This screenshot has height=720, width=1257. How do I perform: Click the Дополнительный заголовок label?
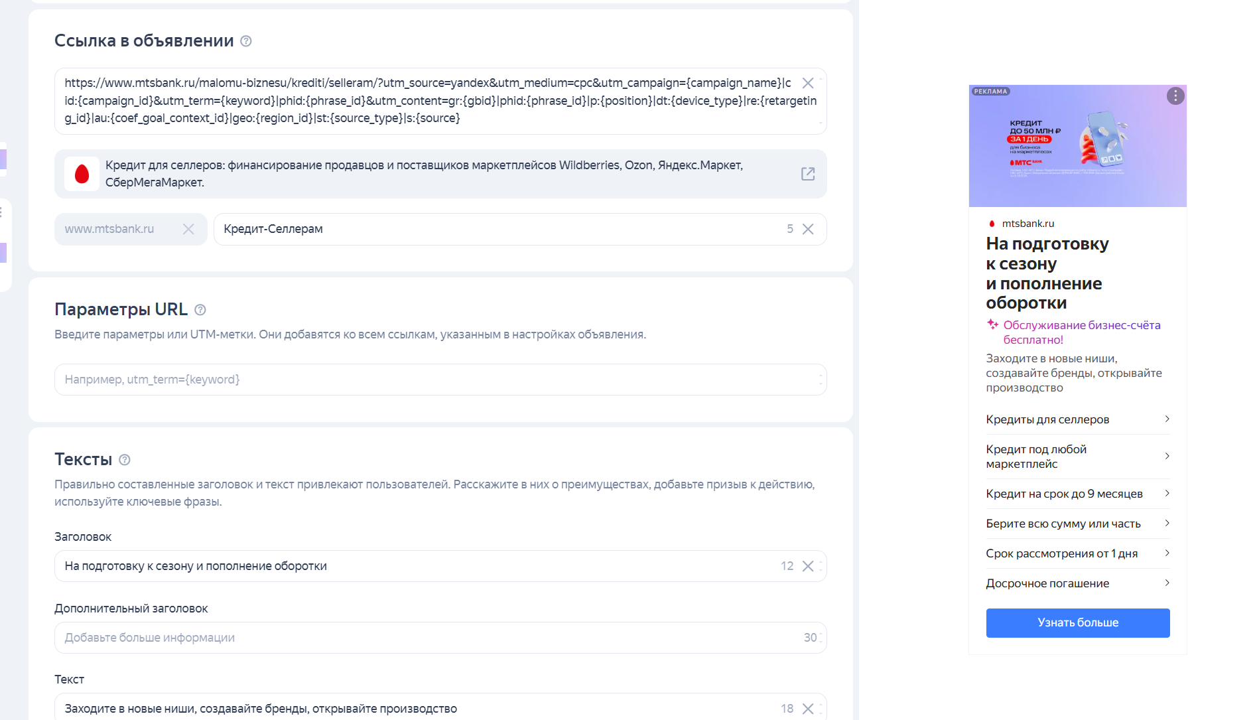pos(131,609)
